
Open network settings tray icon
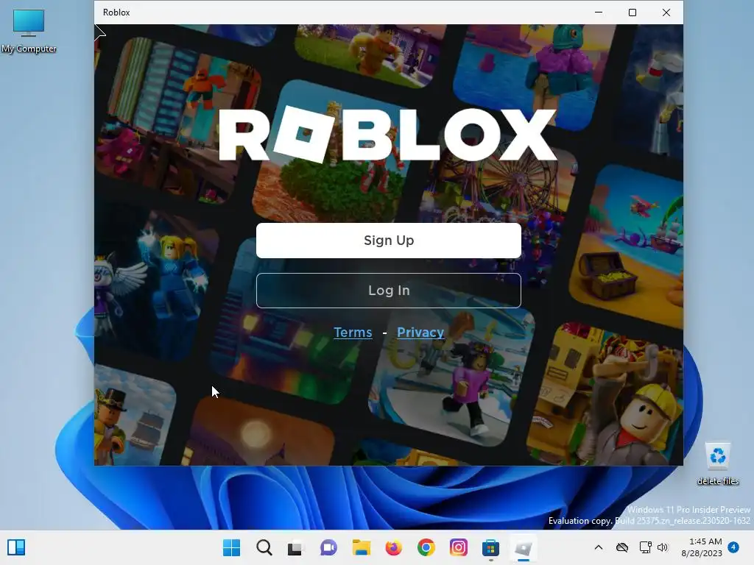(645, 547)
